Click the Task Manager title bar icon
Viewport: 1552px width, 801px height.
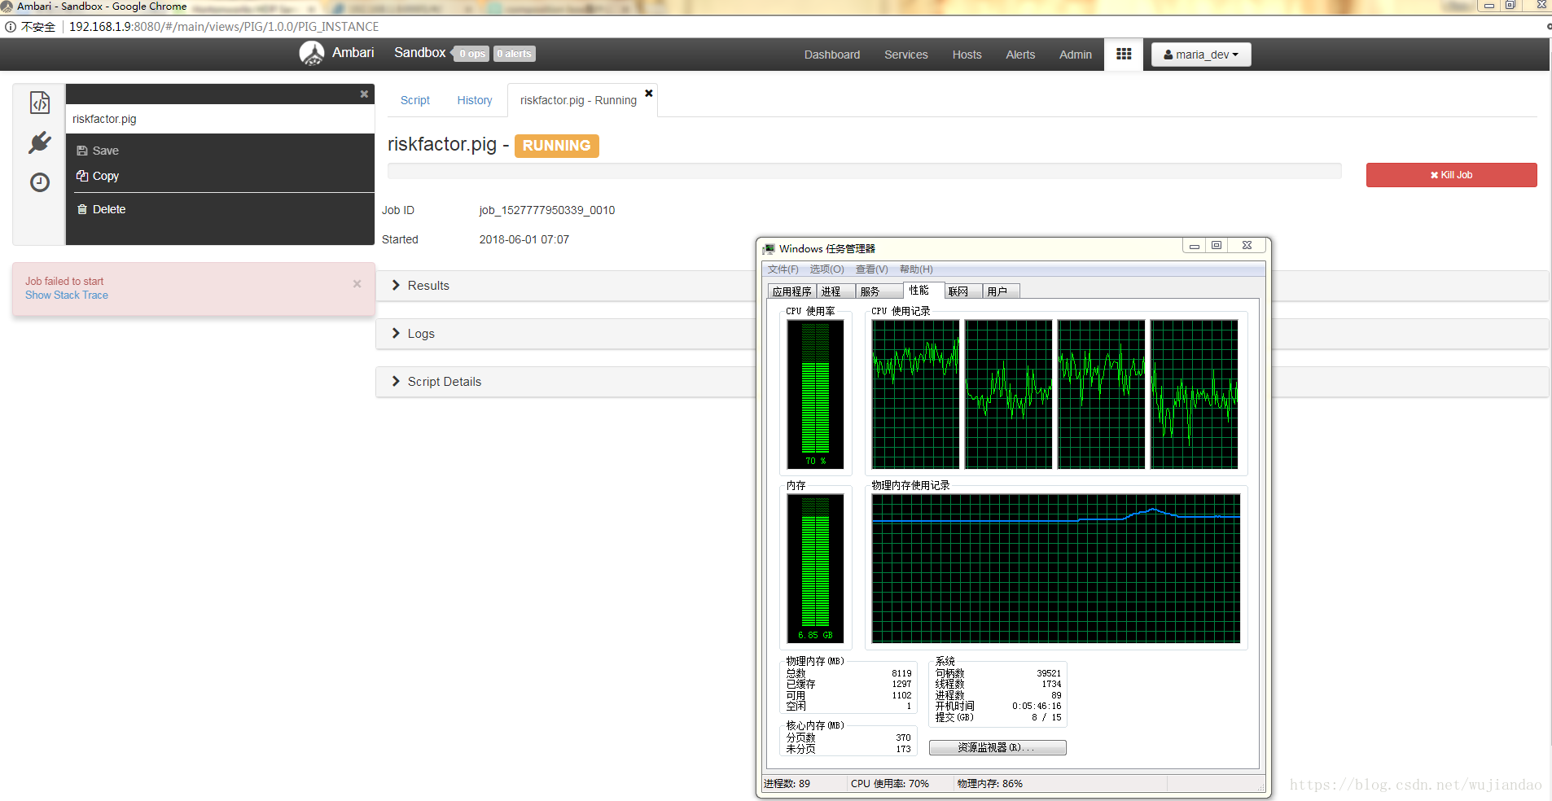point(769,248)
